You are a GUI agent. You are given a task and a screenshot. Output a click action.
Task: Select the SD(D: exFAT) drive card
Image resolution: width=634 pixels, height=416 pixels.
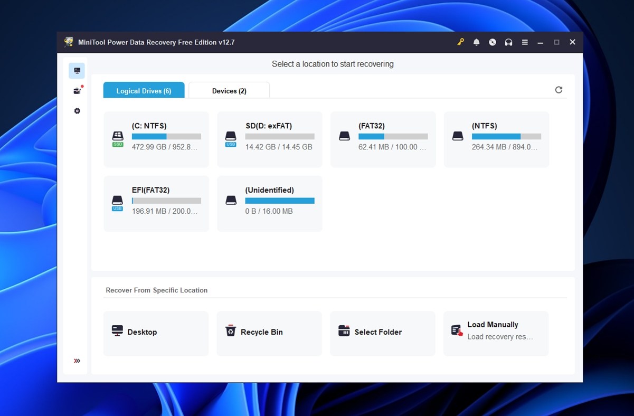269,139
